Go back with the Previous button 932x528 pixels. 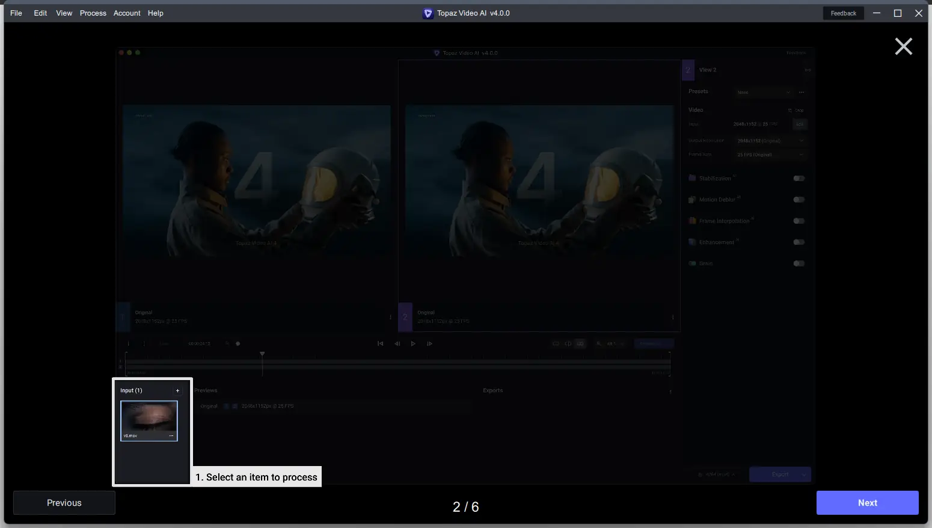click(x=64, y=503)
